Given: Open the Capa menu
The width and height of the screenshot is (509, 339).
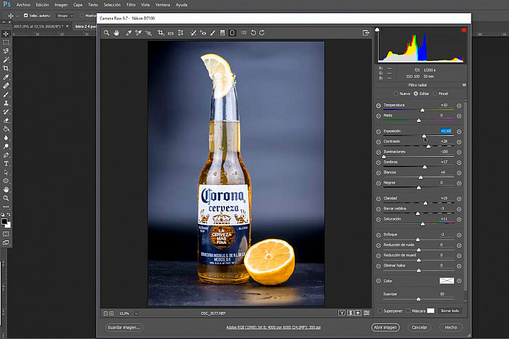Looking at the screenshot, I should [78, 5].
